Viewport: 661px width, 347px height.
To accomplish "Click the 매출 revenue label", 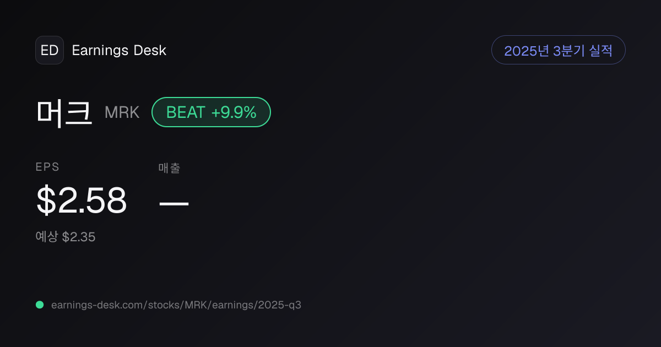I will [x=169, y=168].
